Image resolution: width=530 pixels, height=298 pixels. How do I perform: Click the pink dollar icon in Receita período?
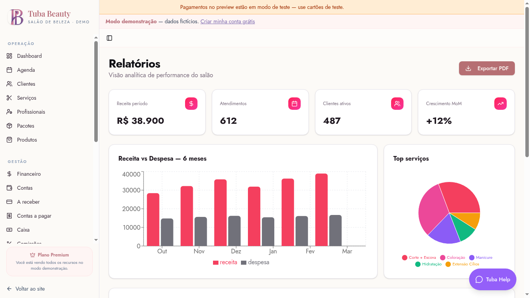(191, 104)
